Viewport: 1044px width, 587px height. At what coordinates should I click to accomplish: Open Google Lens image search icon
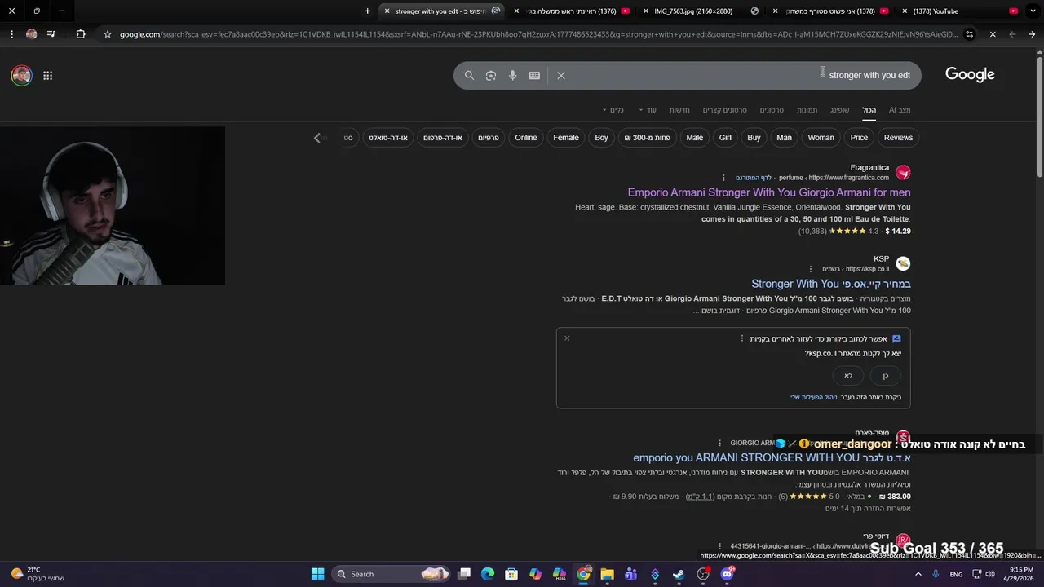[491, 75]
